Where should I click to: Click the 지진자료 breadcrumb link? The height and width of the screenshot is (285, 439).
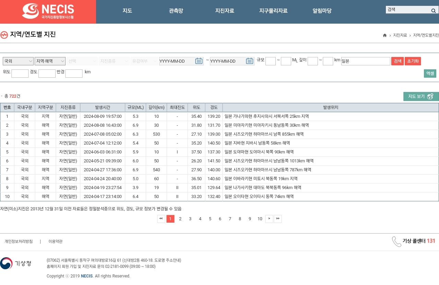[400, 35]
